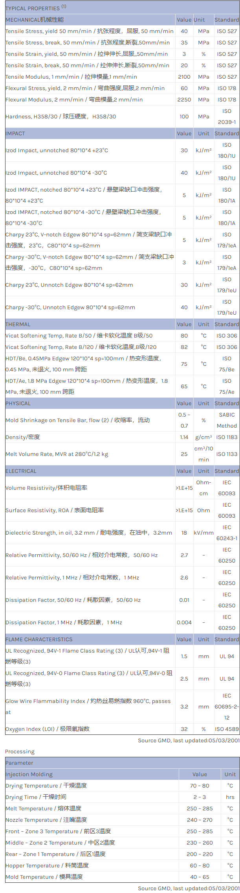Click the FLAME CHARACTERISTICS section header

click(x=39, y=640)
